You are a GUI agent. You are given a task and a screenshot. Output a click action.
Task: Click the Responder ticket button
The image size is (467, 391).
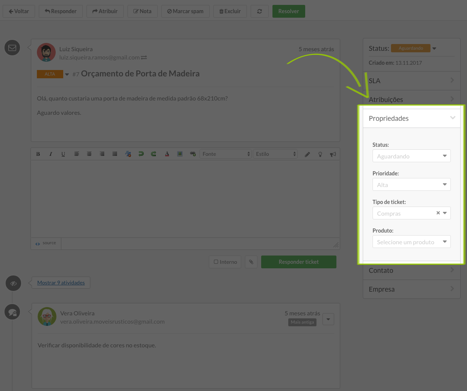(x=299, y=262)
